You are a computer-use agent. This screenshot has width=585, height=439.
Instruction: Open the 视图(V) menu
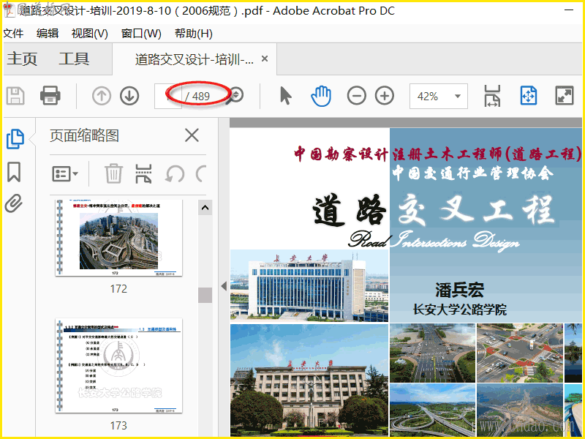(89, 34)
